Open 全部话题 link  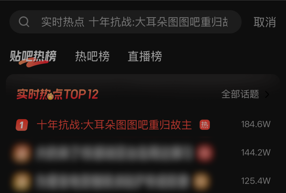tap(240, 94)
